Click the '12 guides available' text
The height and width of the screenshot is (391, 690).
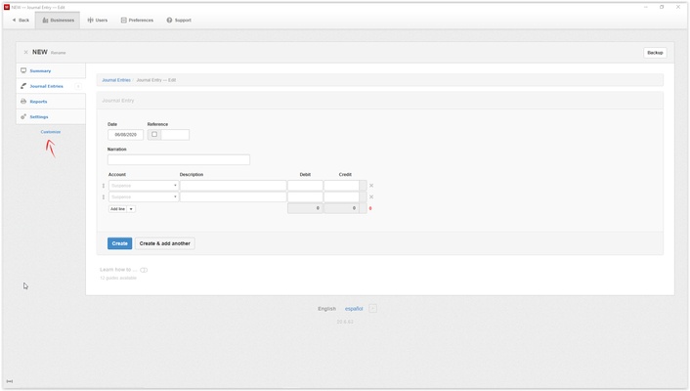[118, 279]
